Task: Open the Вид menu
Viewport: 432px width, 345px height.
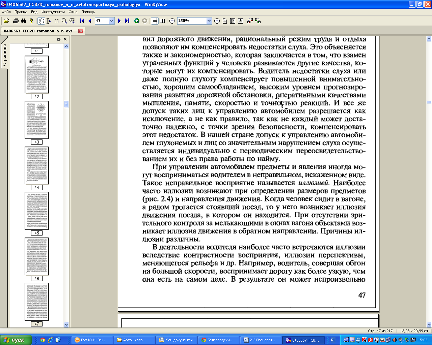Action: click(34, 12)
